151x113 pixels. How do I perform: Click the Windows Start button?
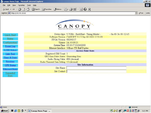[4, 111]
